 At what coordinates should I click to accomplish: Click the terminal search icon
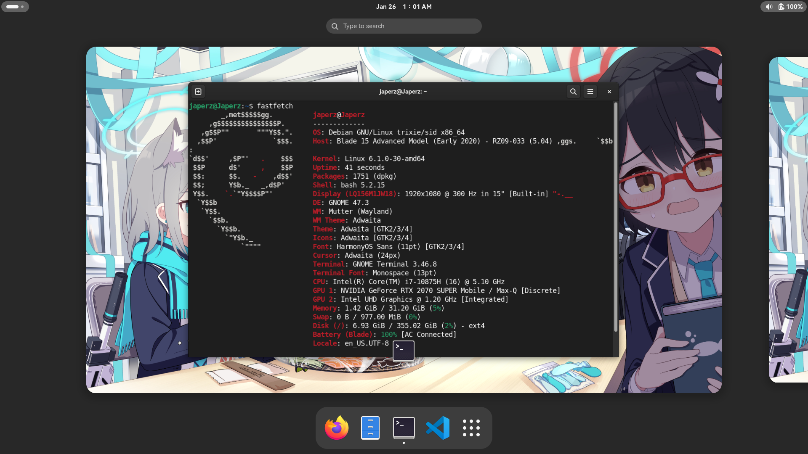573,92
